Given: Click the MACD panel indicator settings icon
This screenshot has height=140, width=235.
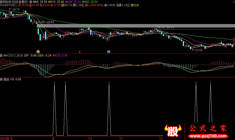Looking at the screenshot, I should pyautogui.click(x=1, y=55).
